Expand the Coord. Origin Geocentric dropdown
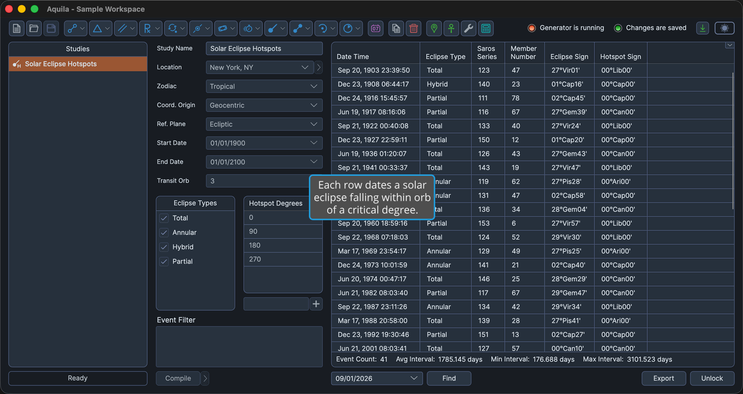The width and height of the screenshot is (743, 394). click(264, 105)
